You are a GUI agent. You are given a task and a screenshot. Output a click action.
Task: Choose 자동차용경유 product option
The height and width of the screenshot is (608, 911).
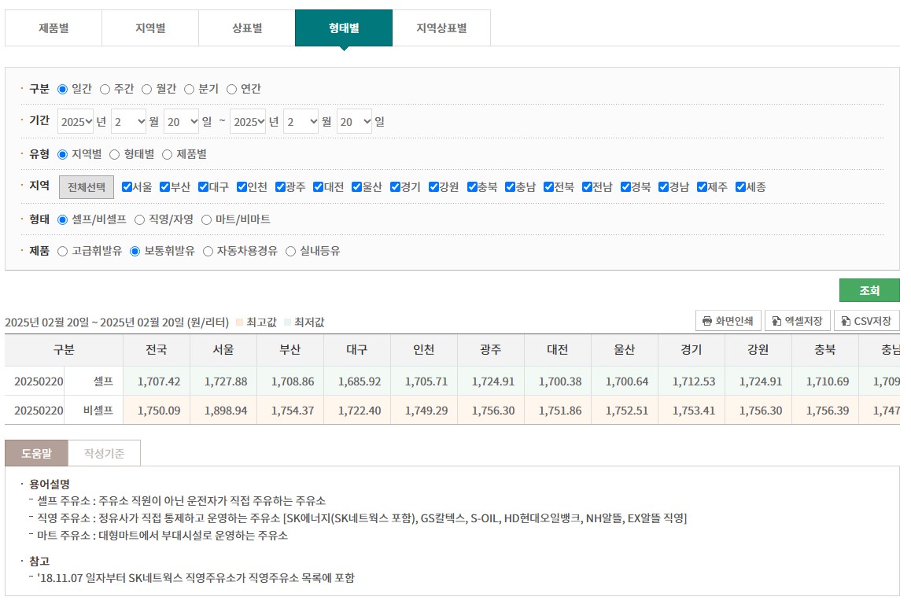[x=208, y=252]
